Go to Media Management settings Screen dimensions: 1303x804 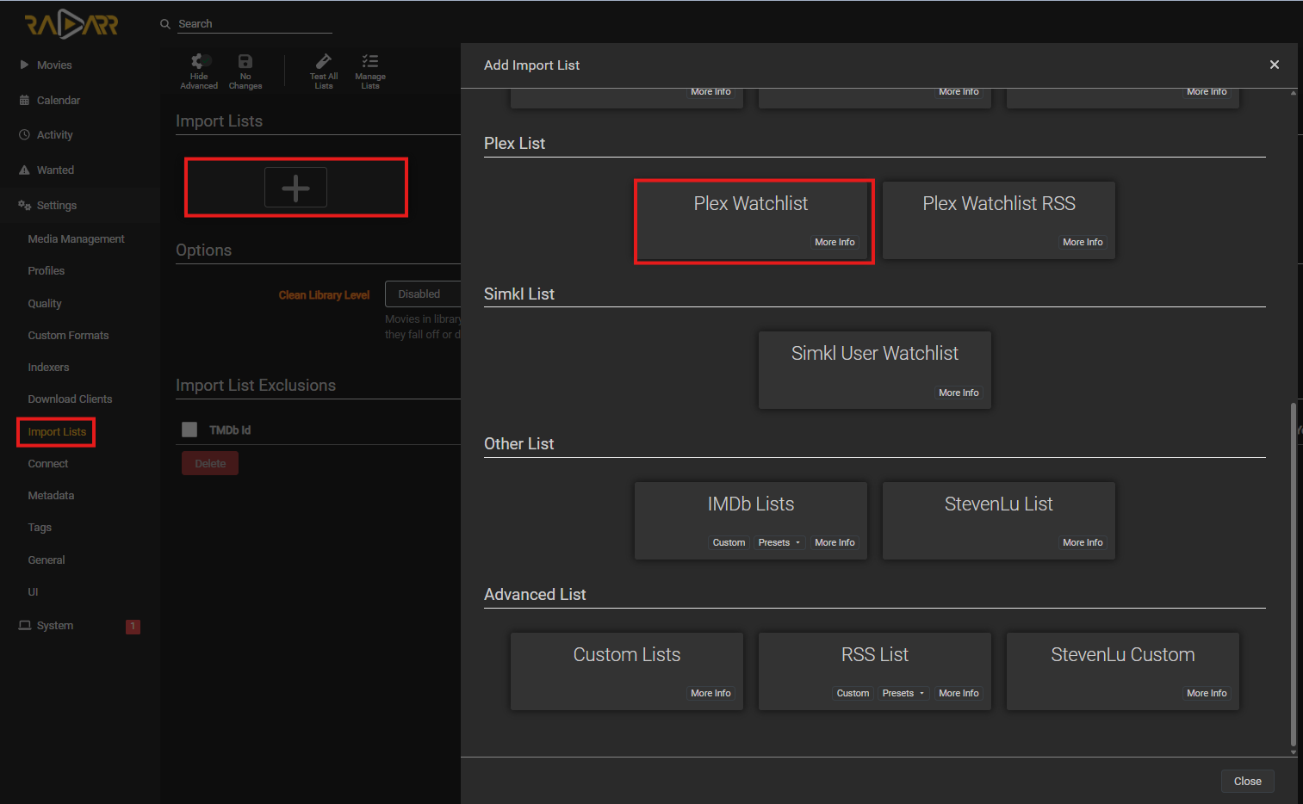[76, 239]
